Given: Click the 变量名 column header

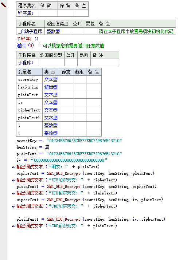Looking at the screenshot, I should click(30, 72).
